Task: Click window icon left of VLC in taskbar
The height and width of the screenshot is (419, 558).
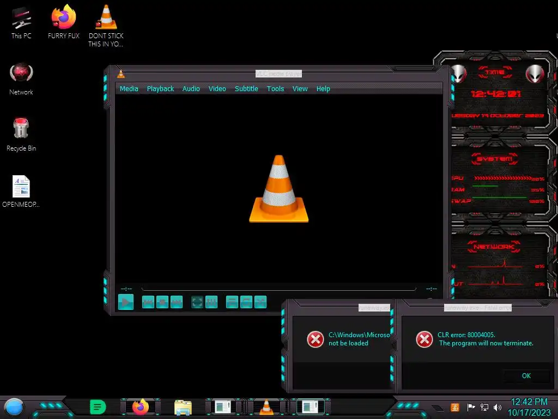Action: [x=223, y=407]
